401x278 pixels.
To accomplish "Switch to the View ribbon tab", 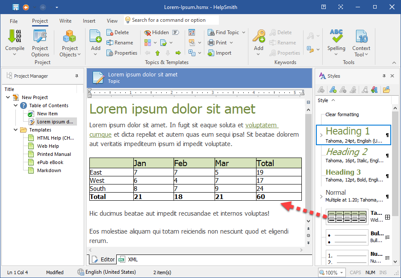I will [112, 21].
